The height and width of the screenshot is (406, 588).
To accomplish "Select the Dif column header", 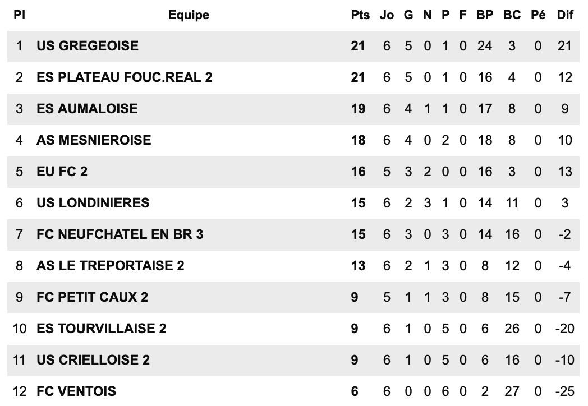I will 565,15.
